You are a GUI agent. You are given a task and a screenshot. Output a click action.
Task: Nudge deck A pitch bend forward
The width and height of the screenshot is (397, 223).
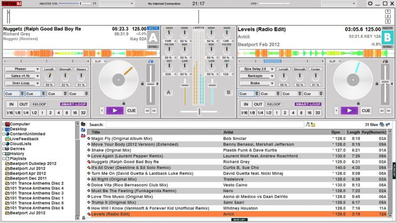154,111
